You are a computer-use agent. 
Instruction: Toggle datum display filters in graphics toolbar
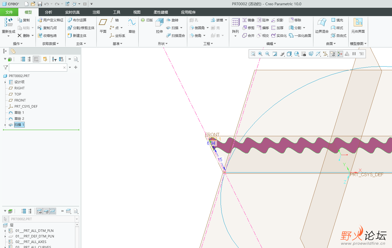(x=325, y=54)
